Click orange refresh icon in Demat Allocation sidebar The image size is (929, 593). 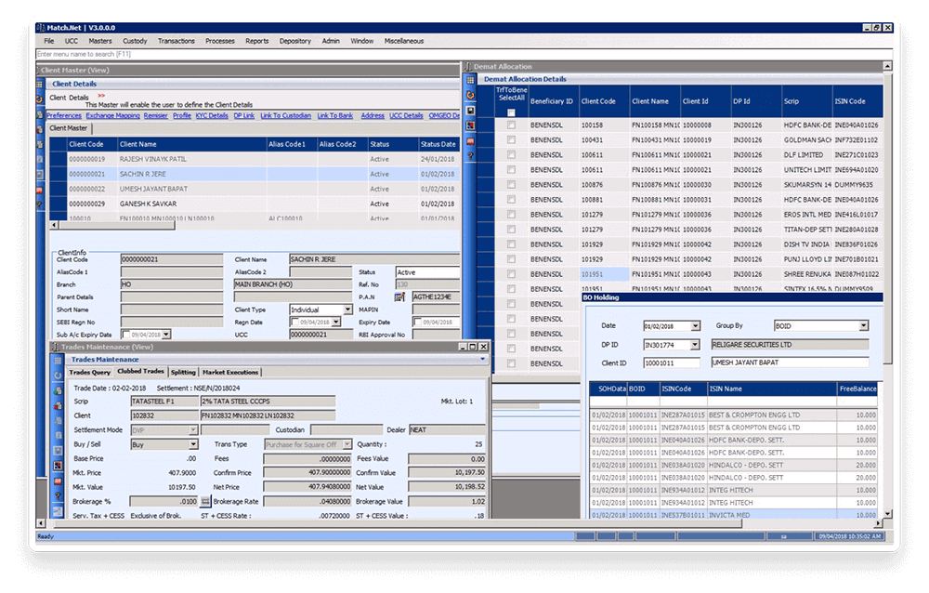point(470,95)
